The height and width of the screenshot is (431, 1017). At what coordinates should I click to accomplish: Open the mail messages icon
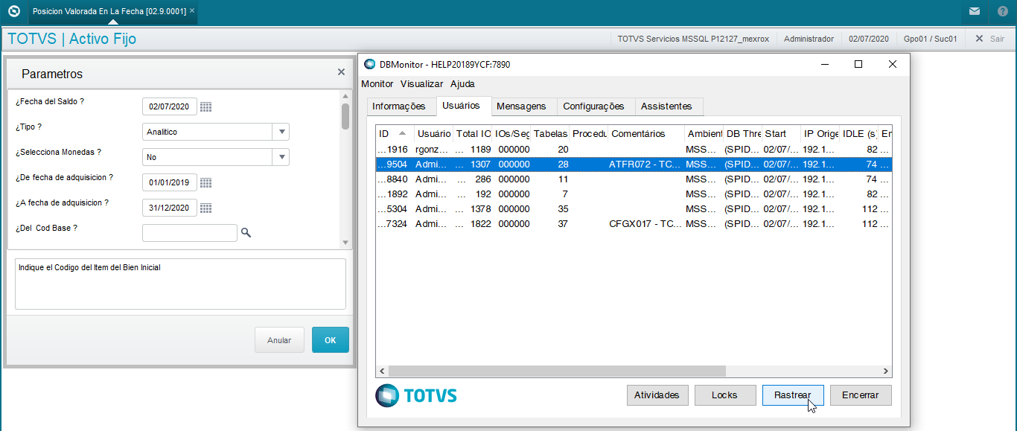click(975, 11)
